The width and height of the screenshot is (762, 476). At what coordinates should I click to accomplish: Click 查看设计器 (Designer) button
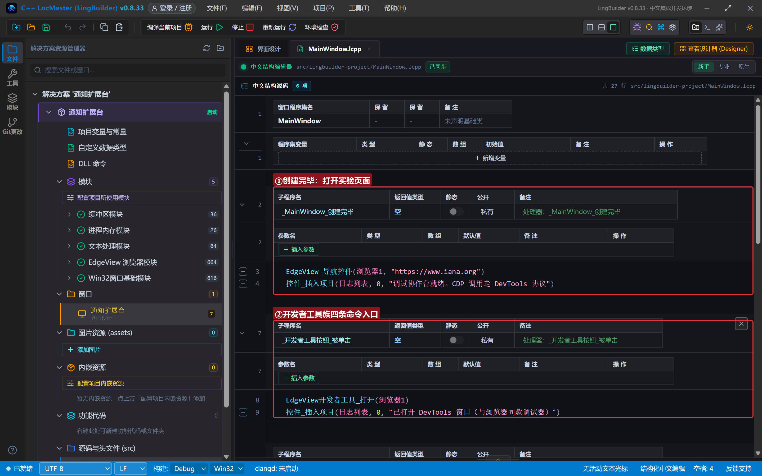coord(713,49)
